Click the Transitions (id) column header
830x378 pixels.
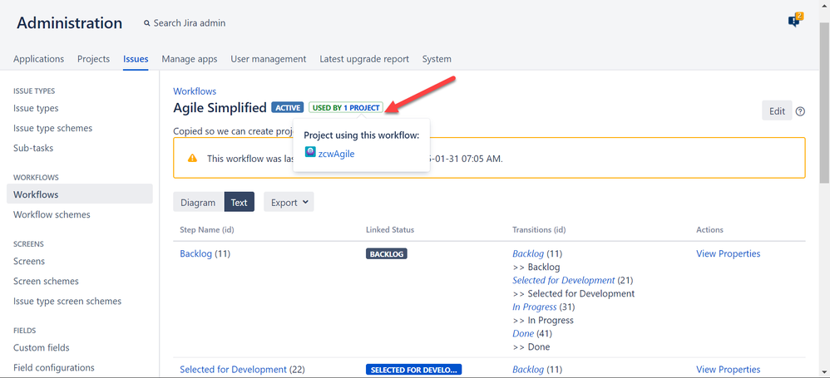(x=540, y=230)
